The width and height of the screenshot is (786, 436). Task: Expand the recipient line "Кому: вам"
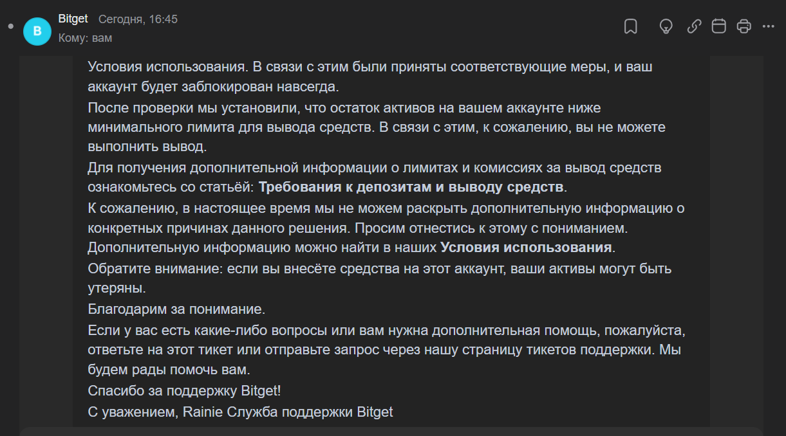pos(85,38)
